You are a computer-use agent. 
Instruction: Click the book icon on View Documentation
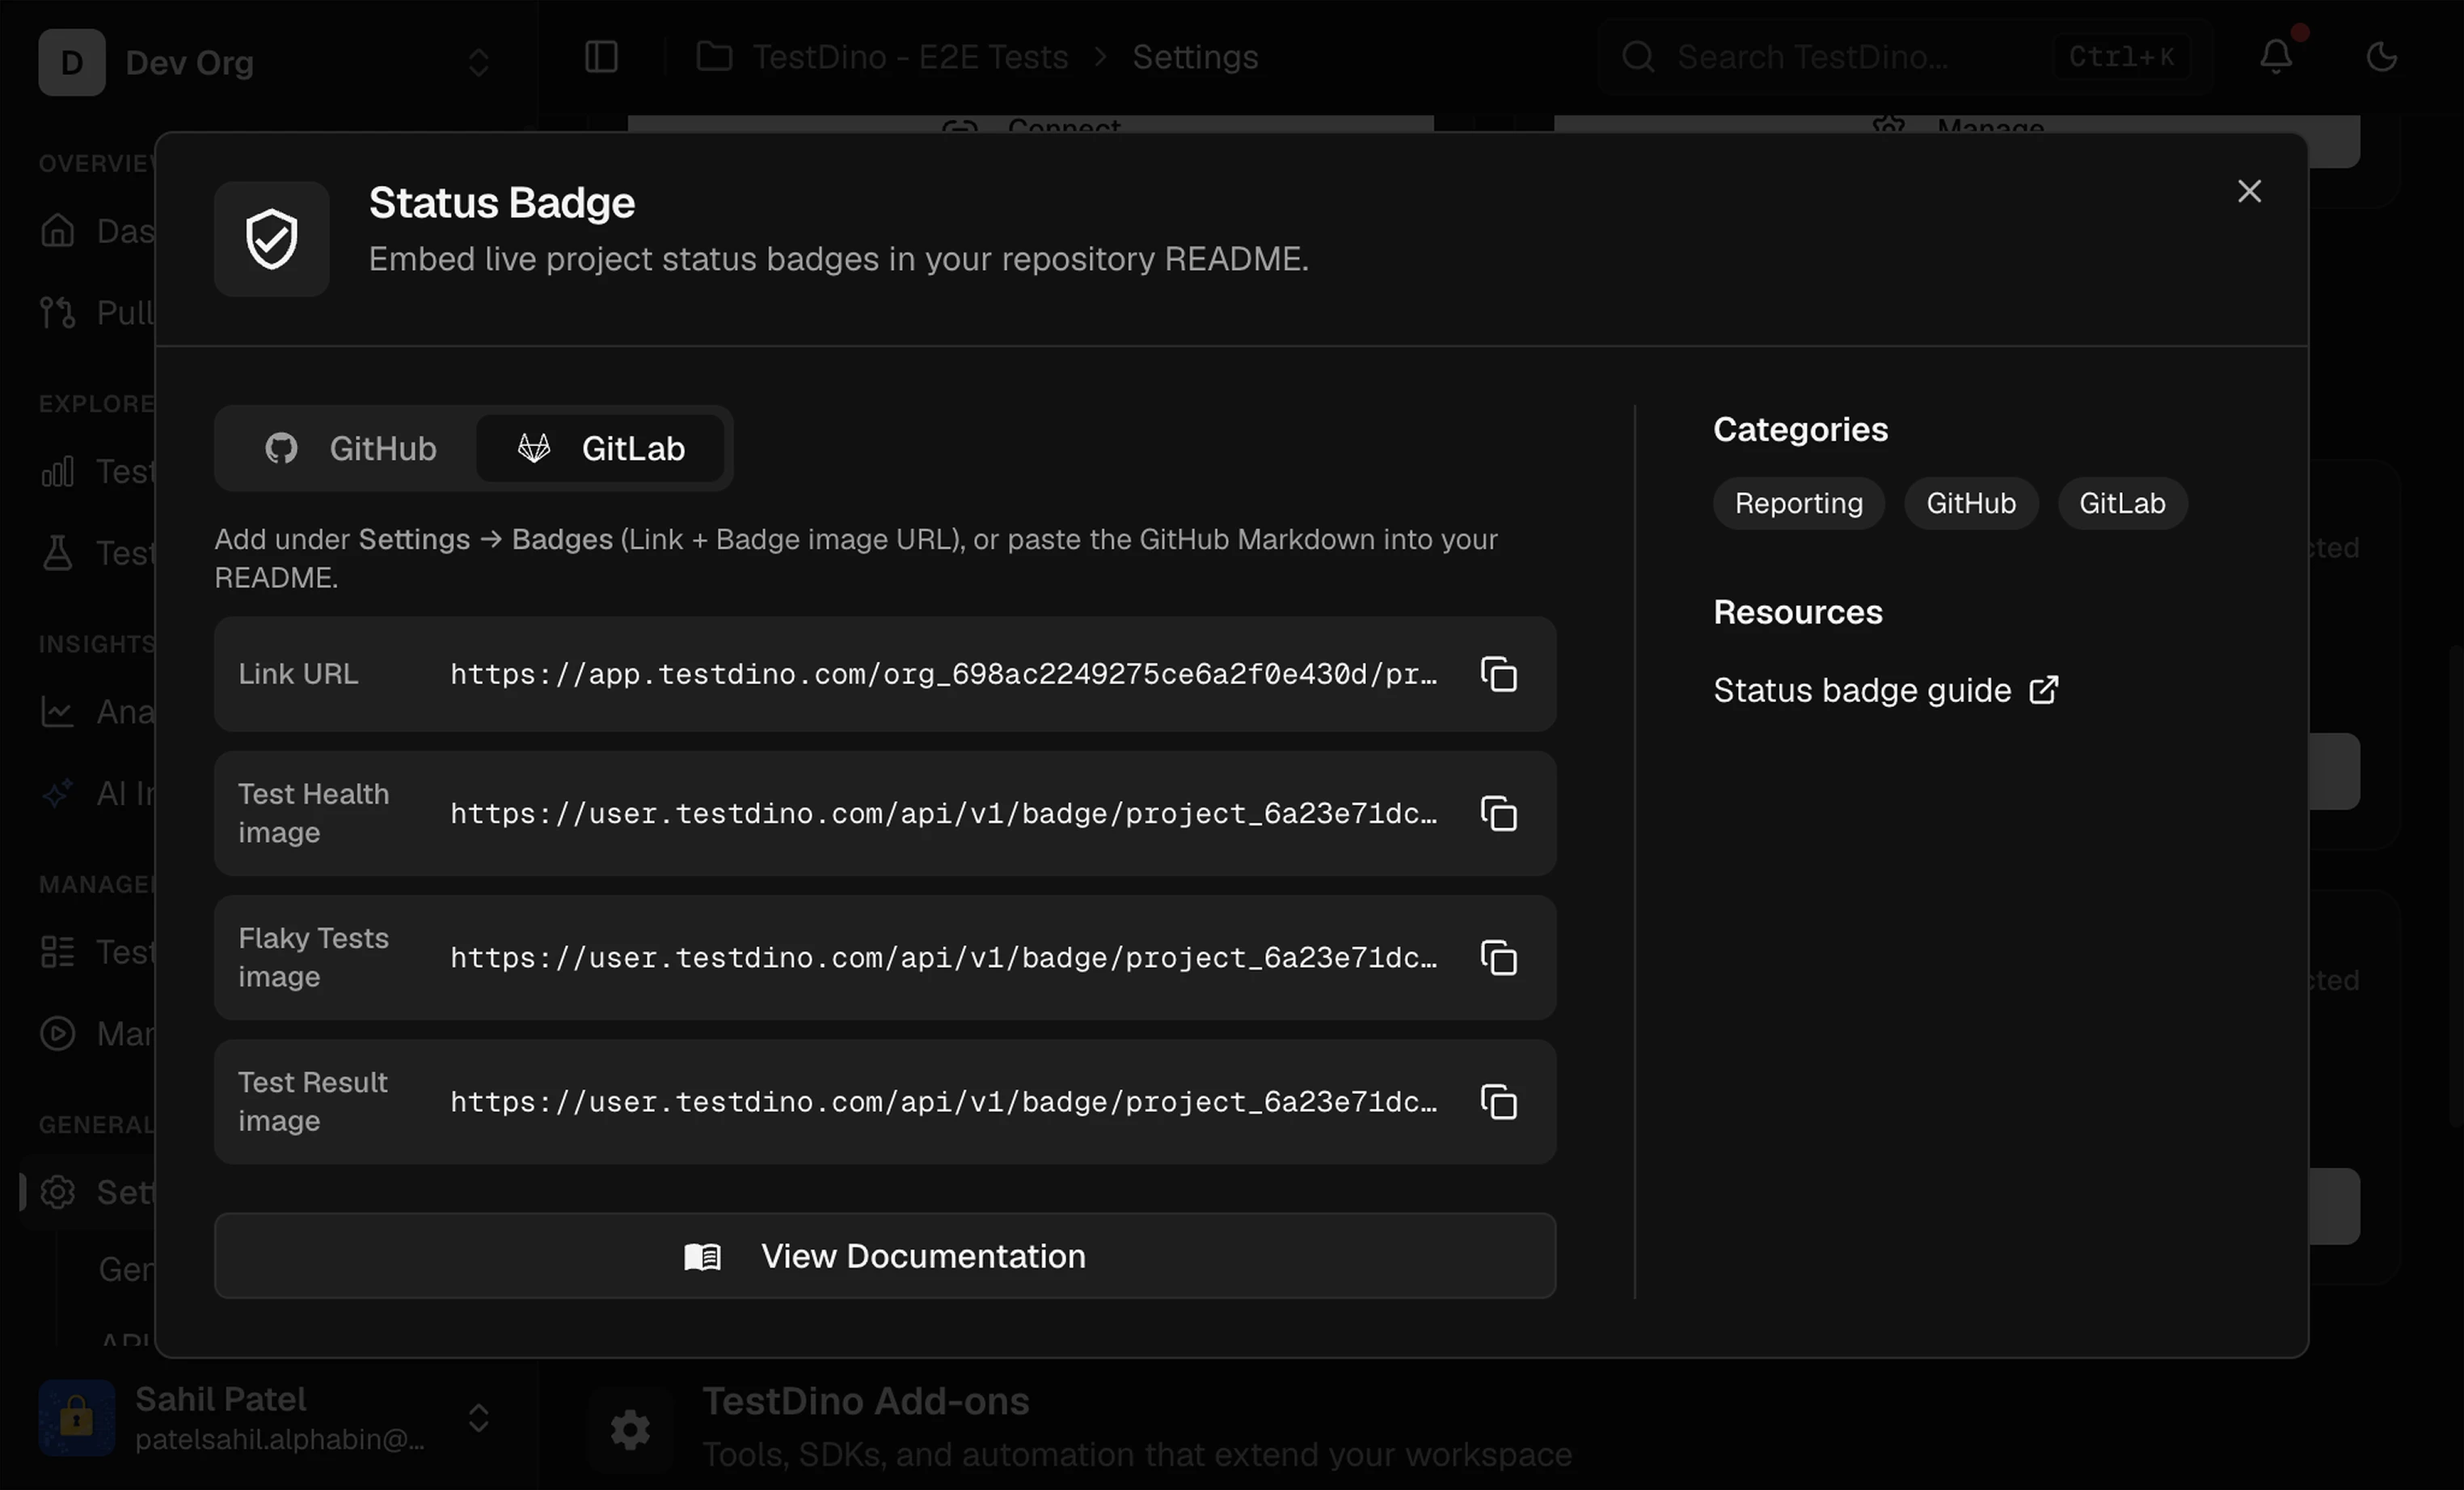point(702,1256)
